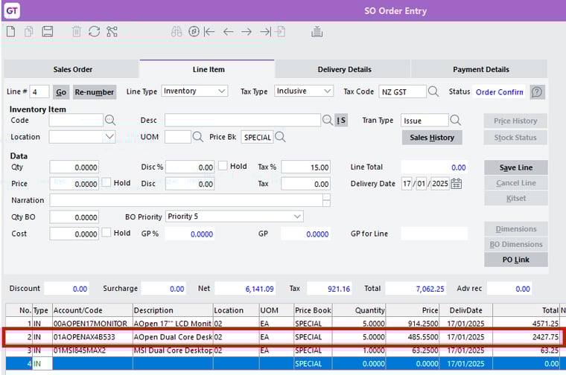Open the Payment Details tab
This screenshot has width=566, height=375.
[481, 69]
